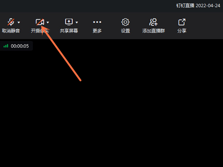Unmute using the crossed-out microphone icon
The image size is (223, 167).
11,22
